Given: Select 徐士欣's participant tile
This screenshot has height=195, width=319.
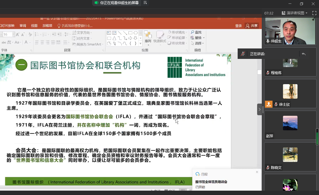Looking at the screenshot, I should click(290, 93).
